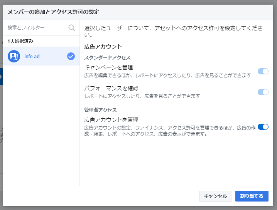Disable the 広告アカウントを管理 switch

pyautogui.click(x=263, y=127)
